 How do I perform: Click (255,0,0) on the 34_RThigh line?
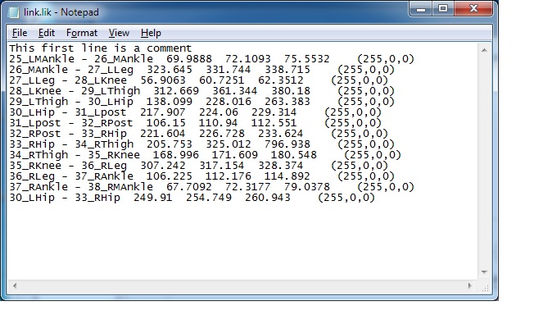click(373, 155)
